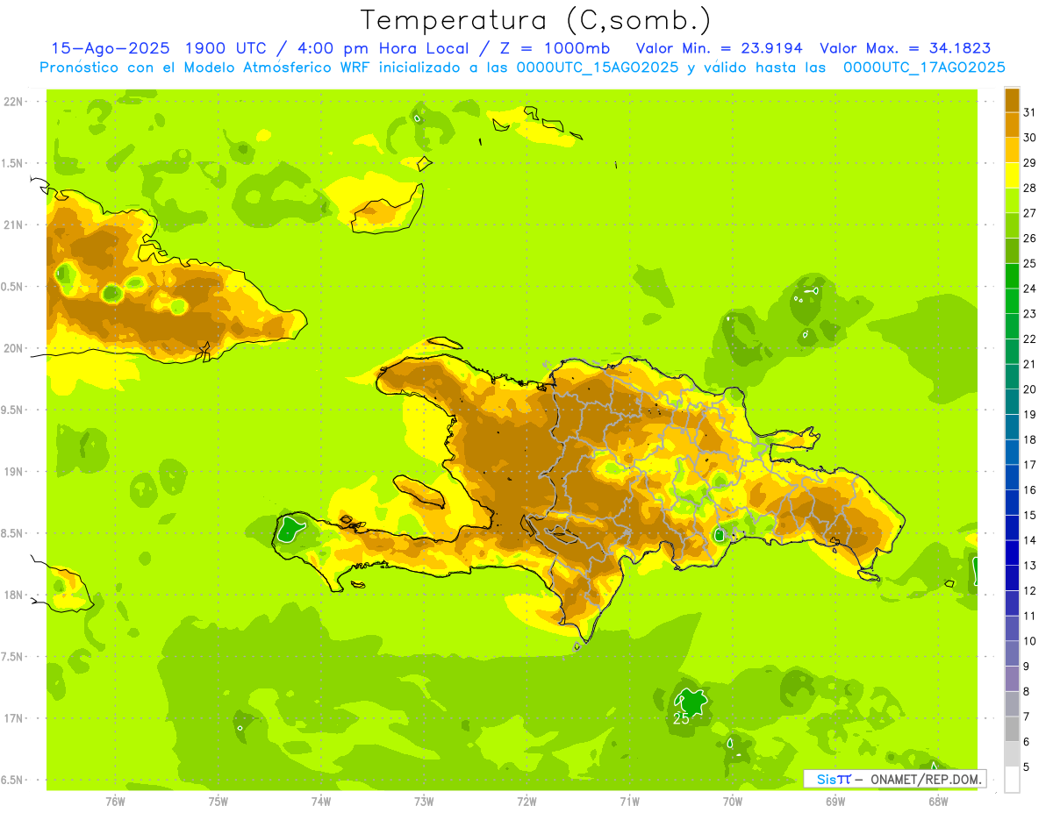The image size is (1053, 813).
Task: Click the '71W' longitude axis label
Action: [629, 801]
